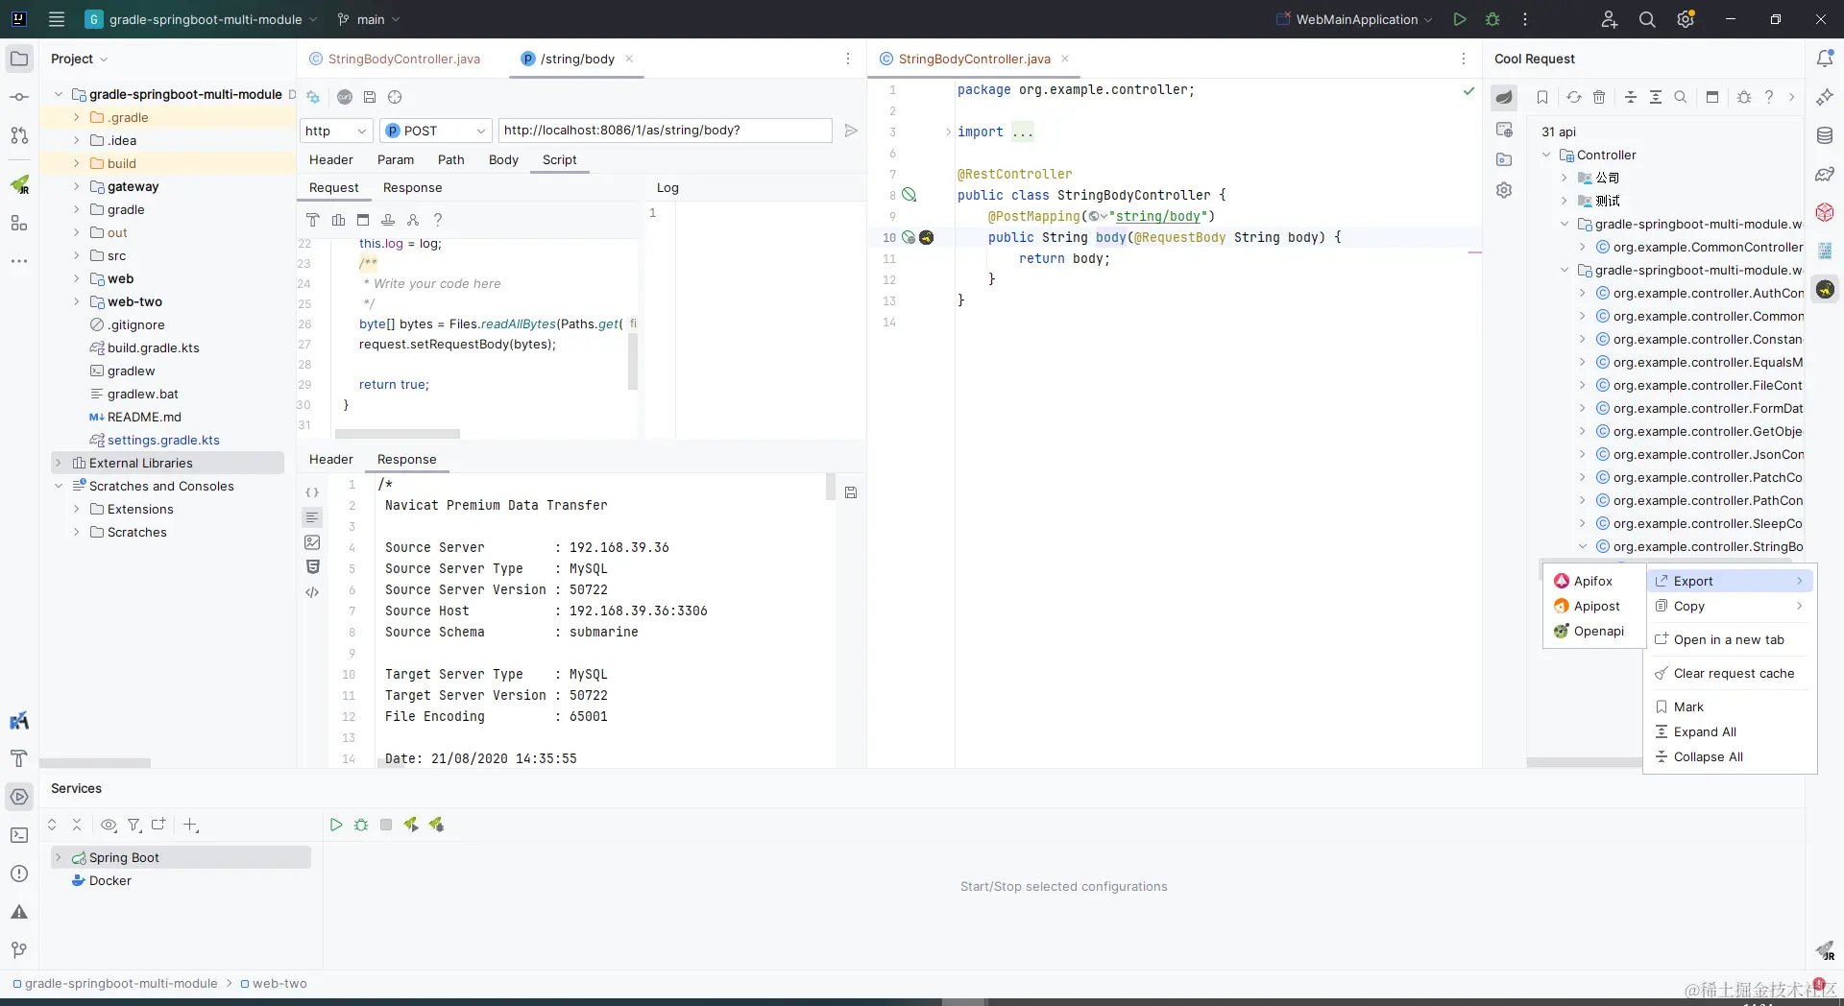Toggle the Structure tool window stripe button
The image size is (1844, 1006).
19,224
